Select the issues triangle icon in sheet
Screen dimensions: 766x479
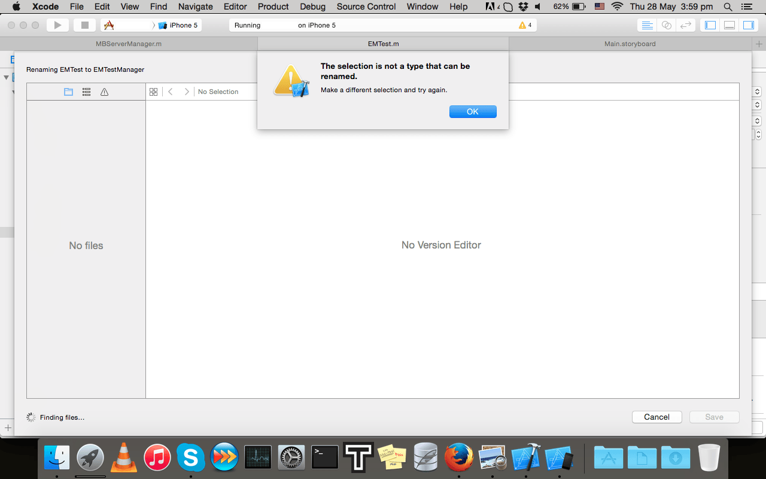(104, 92)
